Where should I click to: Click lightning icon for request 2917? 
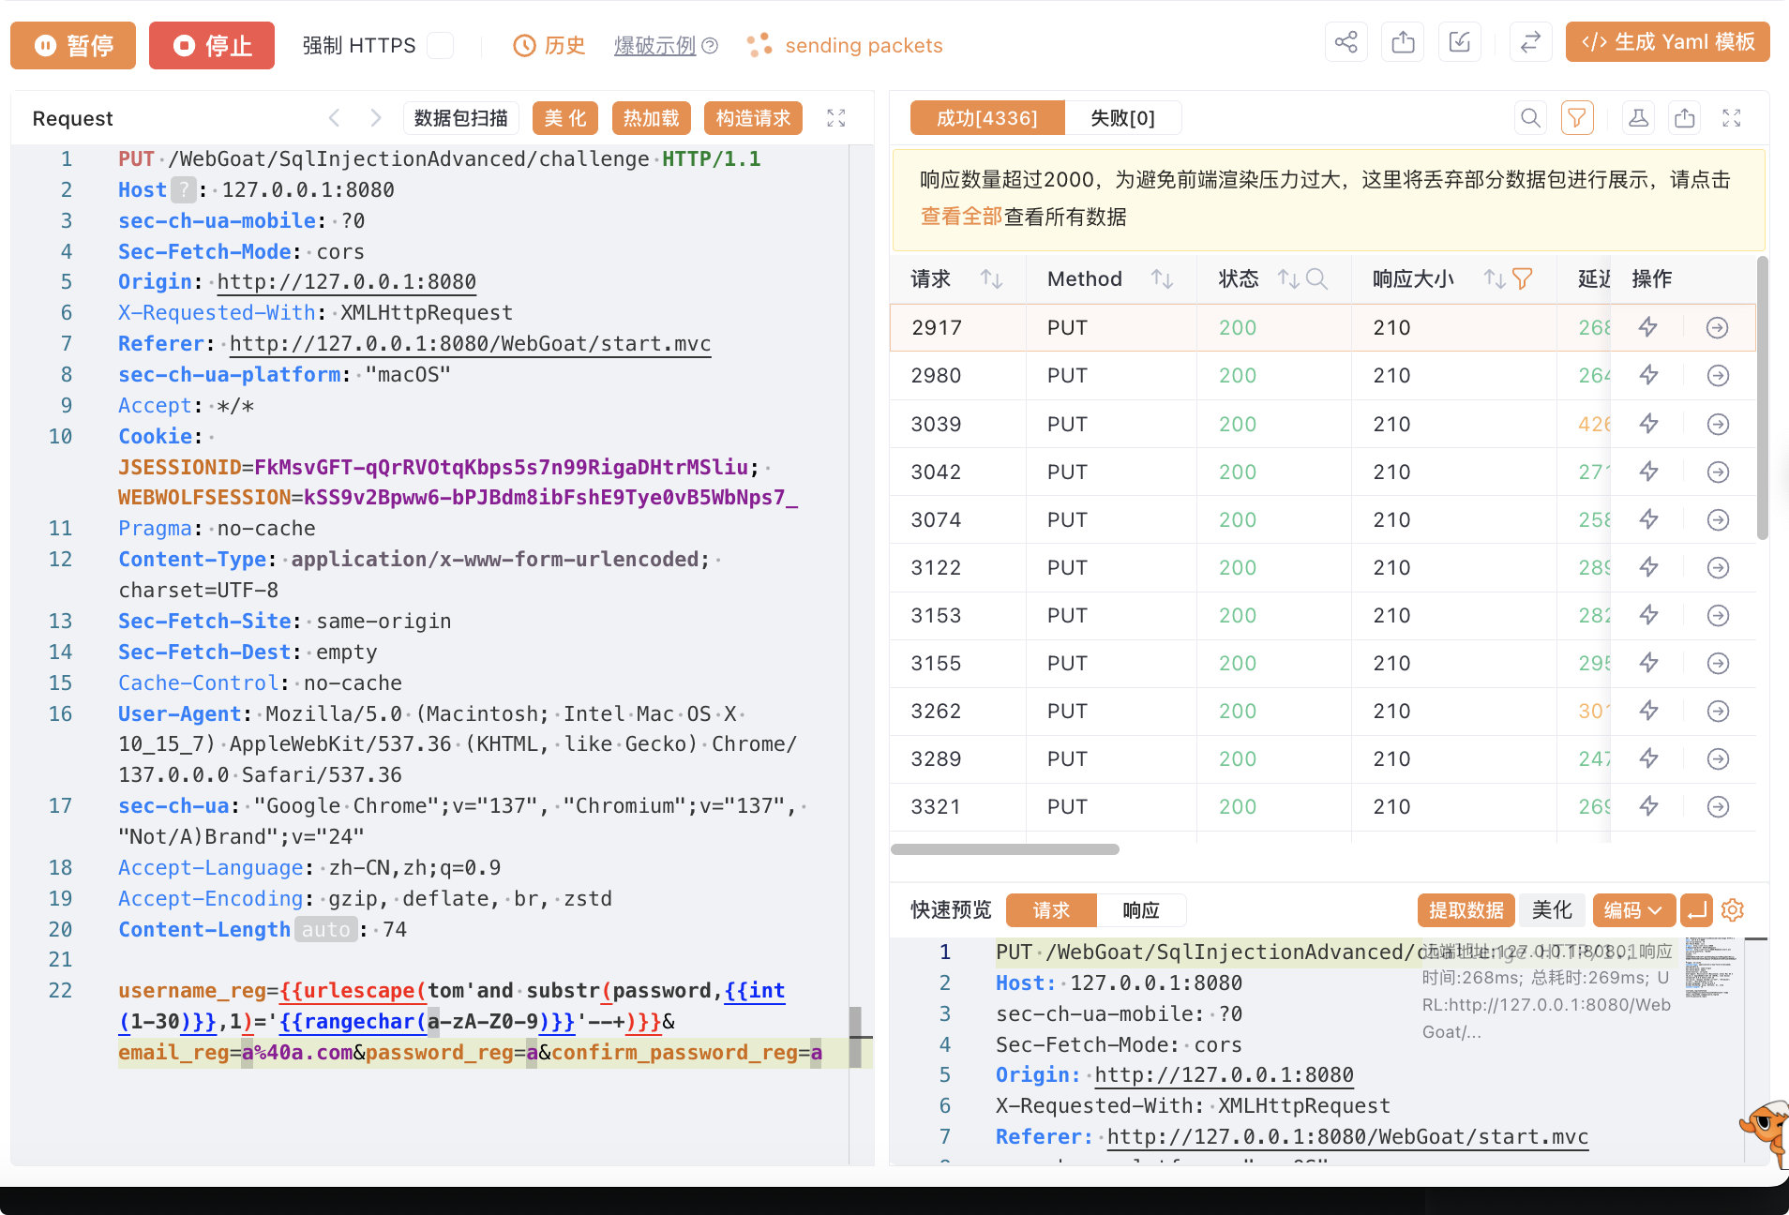coord(1648,327)
